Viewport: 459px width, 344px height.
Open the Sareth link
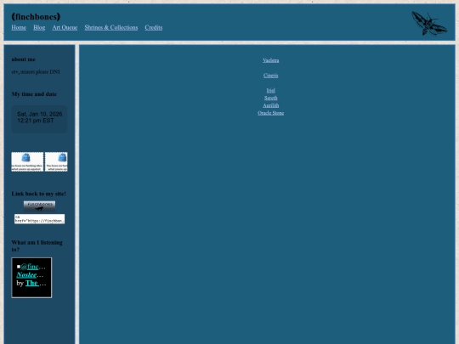pos(271,98)
